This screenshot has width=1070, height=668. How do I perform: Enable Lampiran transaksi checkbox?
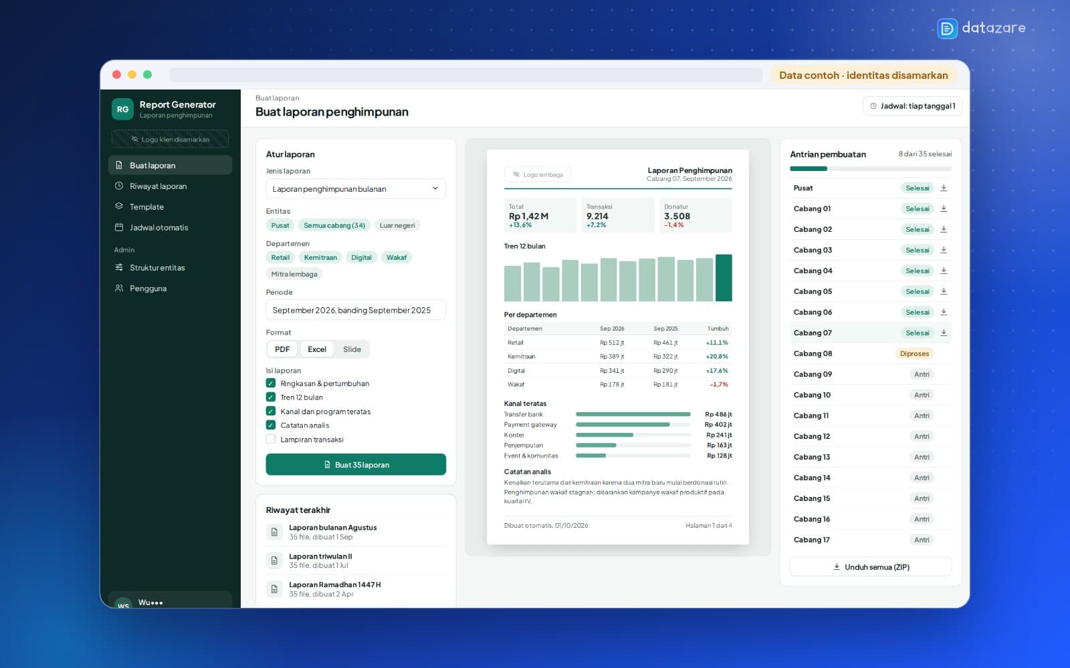coord(271,439)
